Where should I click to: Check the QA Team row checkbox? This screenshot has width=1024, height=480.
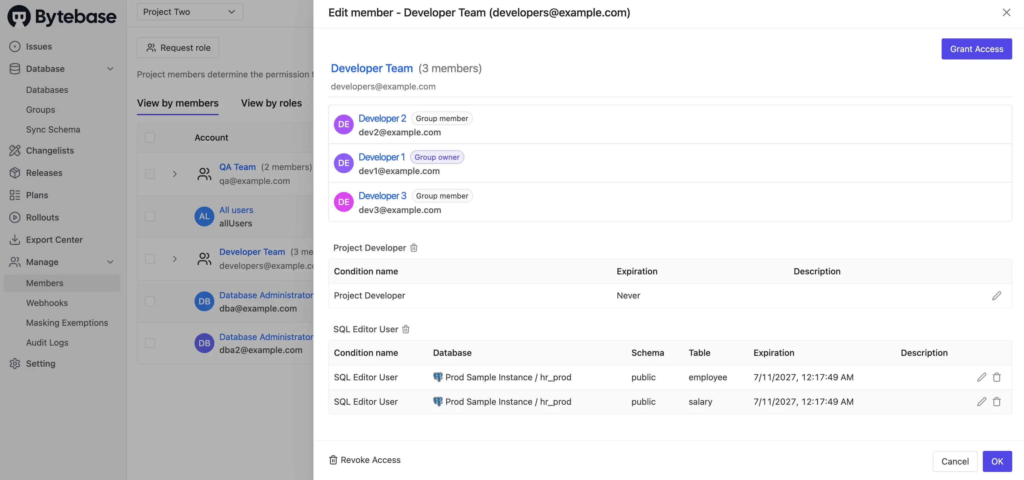pyautogui.click(x=150, y=174)
